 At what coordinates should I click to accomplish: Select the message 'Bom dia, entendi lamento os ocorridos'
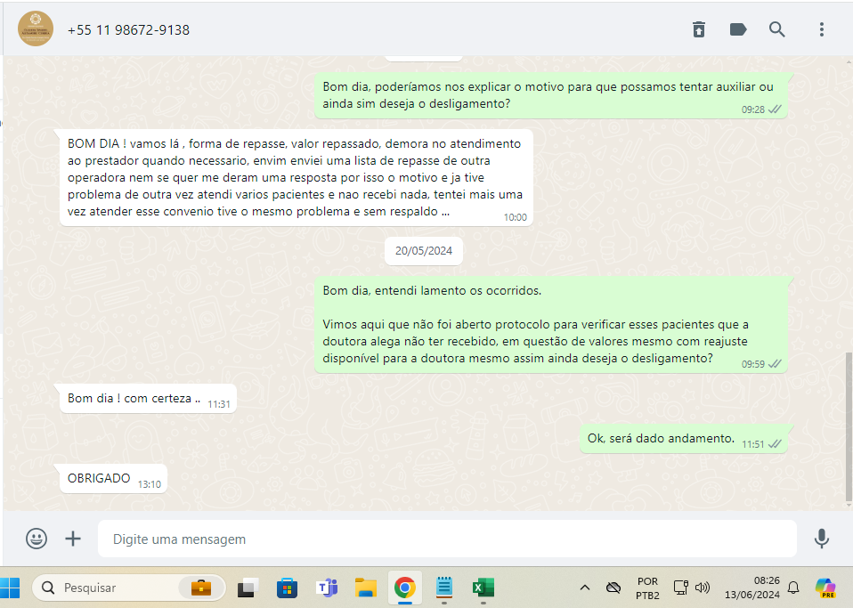(x=551, y=325)
